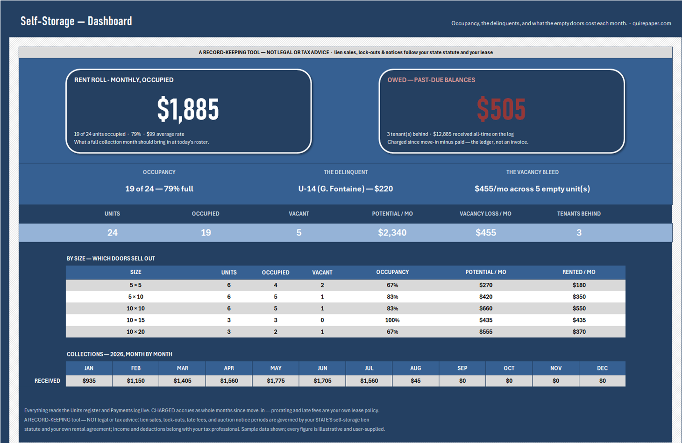Click the VACANT value 5 in summary
The width and height of the screenshot is (682, 443).
click(x=299, y=233)
